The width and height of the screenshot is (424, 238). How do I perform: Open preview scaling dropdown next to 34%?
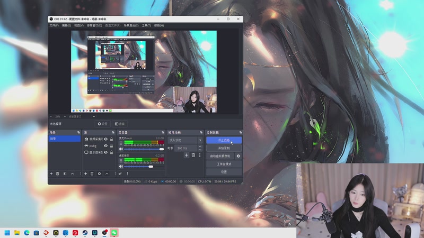tap(94, 116)
